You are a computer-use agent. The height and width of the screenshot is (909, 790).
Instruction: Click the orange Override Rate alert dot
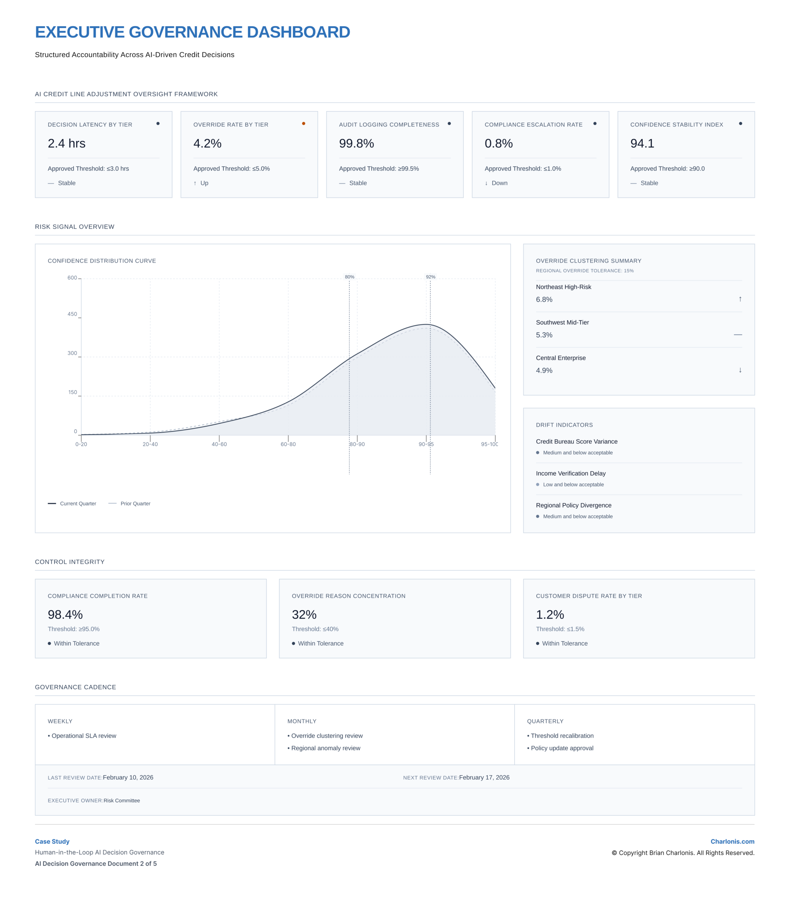(304, 124)
